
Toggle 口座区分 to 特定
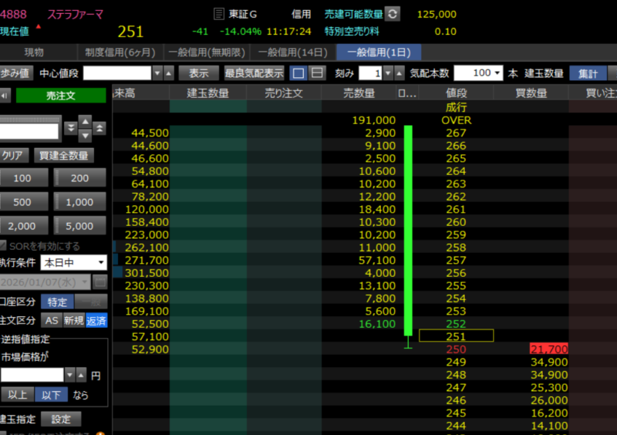pyautogui.click(x=57, y=302)
